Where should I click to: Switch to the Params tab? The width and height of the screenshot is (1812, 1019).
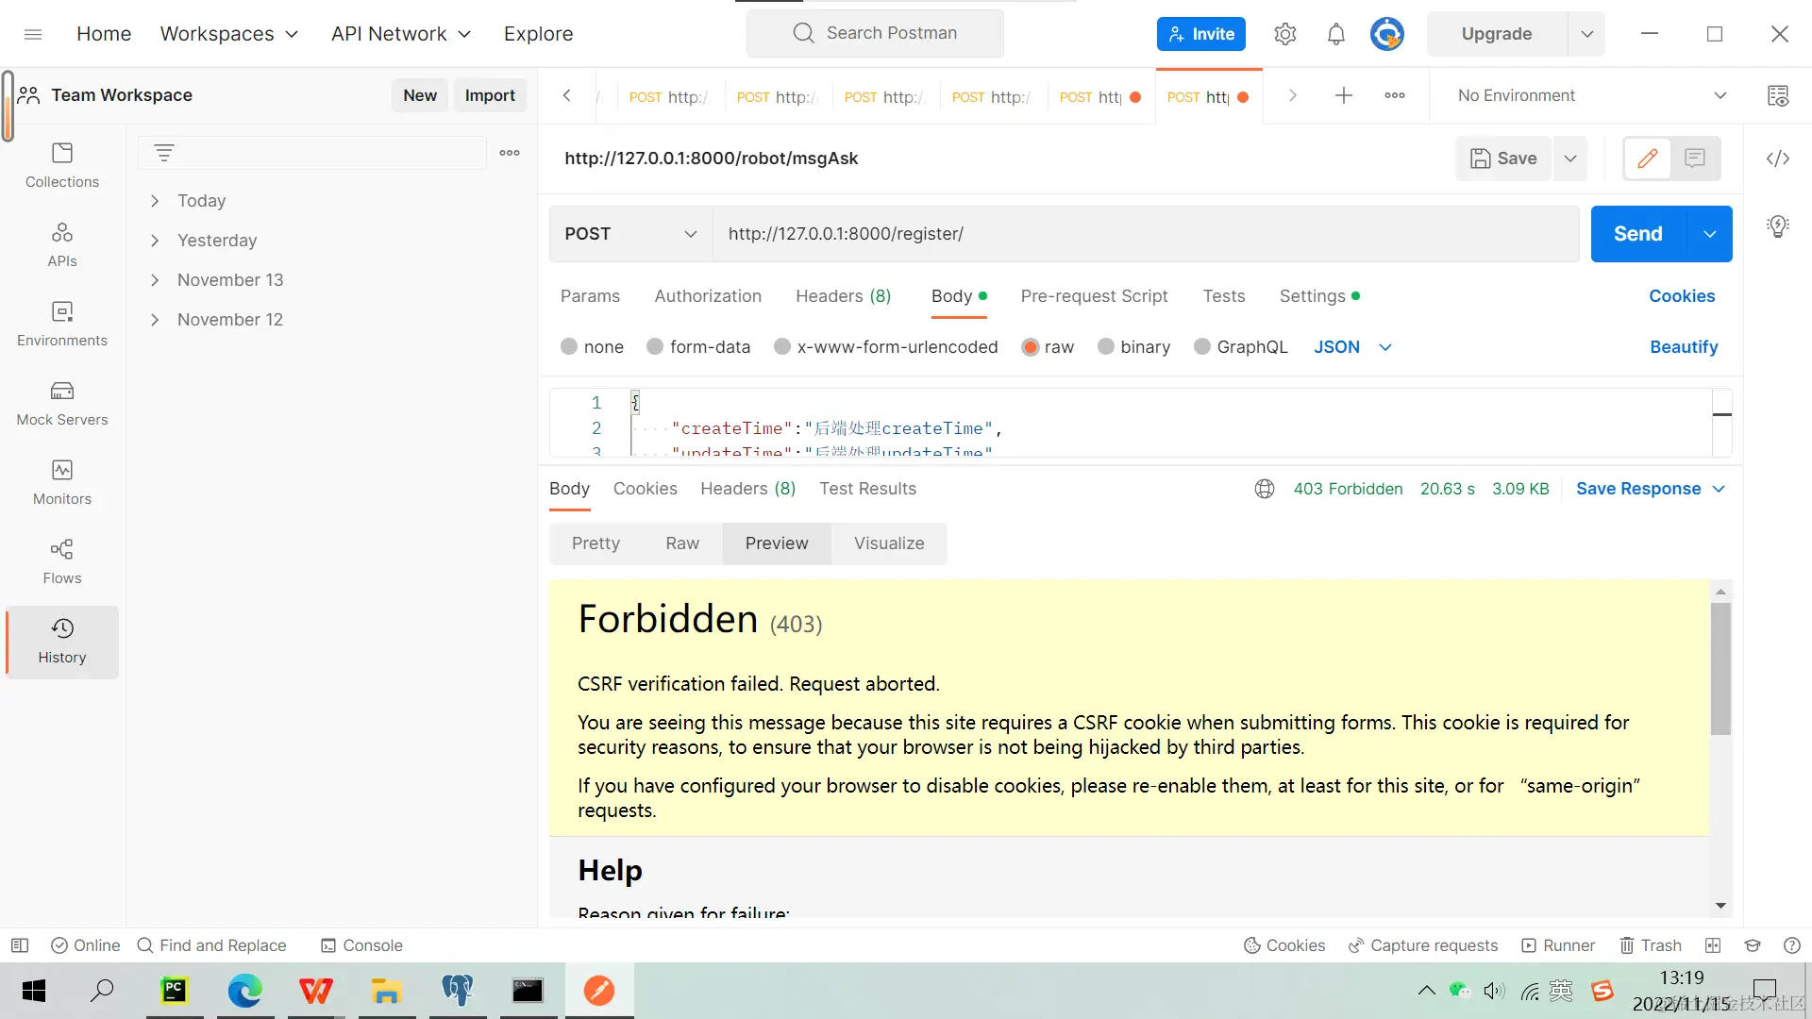(x=590, y=296)
